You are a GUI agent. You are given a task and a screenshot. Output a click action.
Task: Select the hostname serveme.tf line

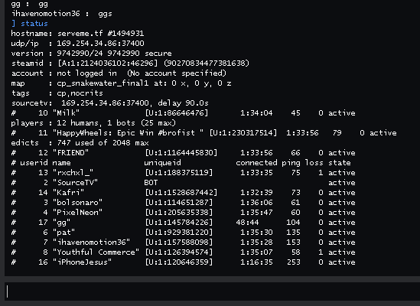(x=77, y=34)
